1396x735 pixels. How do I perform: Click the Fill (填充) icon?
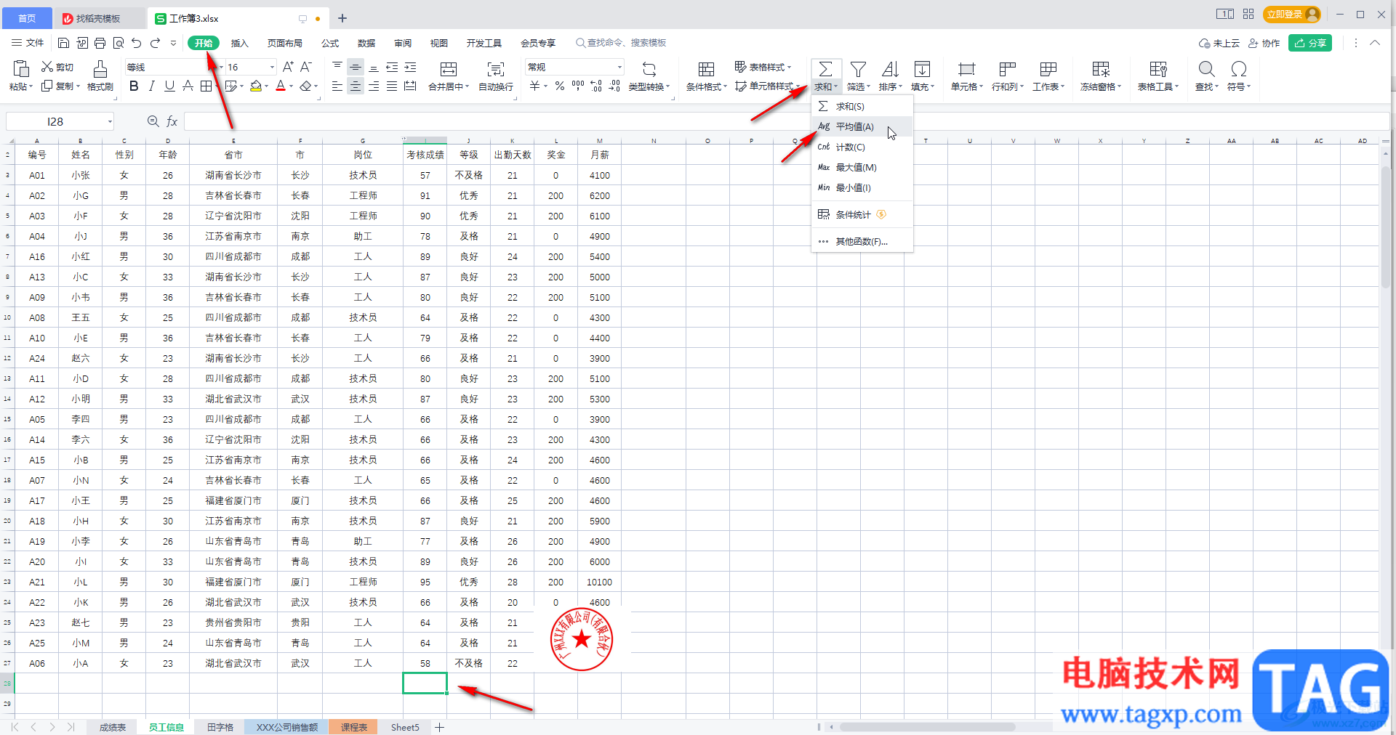coord(922,69)
